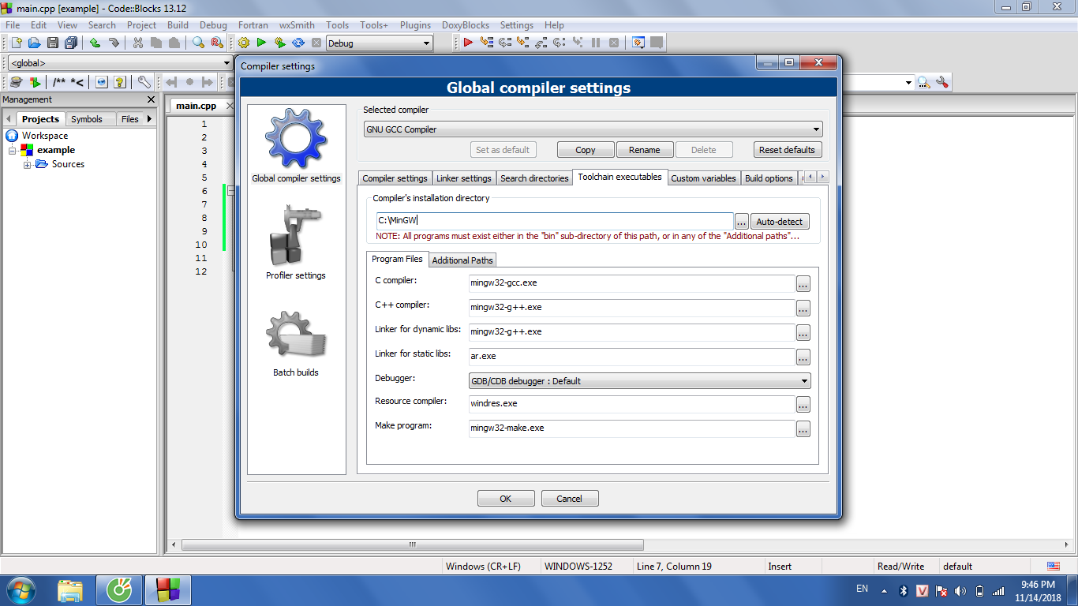Open the Plugins menu
The image size is (1078, 606).
pyautogui.click(x=415, y=25)
